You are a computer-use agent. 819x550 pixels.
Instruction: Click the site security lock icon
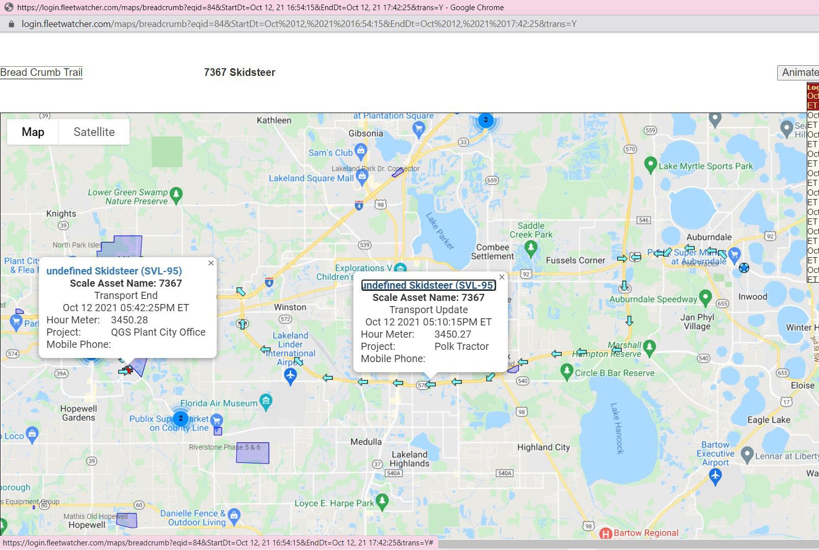(x=11, y=24)
